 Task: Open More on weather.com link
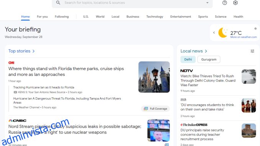point(244,37)
